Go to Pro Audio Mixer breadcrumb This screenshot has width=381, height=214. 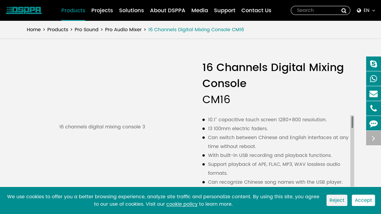(123, 29)
